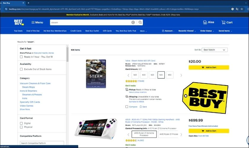Filter by Steam Mops category
The image size is (249, 148).
(28, 87)
